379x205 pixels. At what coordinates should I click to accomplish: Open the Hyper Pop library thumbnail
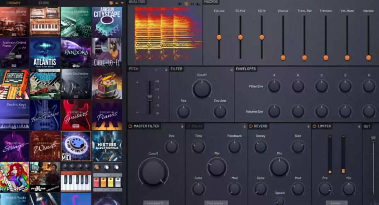pos(15,177)
